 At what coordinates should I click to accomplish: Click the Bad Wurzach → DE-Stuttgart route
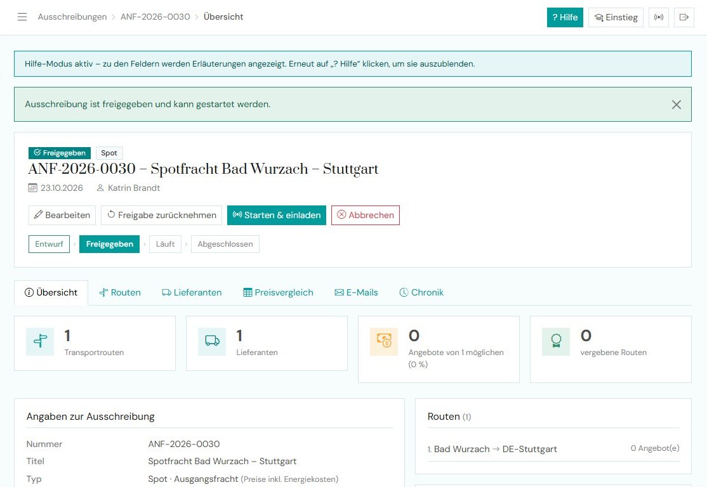[x=496, y=449]
